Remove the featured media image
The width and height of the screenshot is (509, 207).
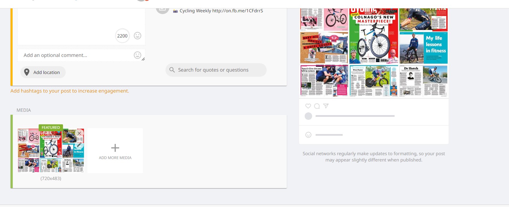coord(79,133)
